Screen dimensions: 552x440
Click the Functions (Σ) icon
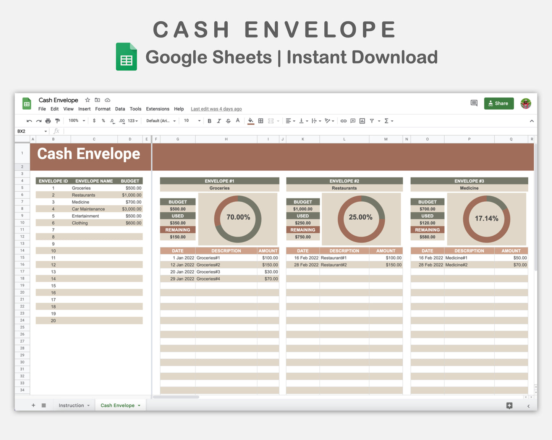click(x=387, y=121)
